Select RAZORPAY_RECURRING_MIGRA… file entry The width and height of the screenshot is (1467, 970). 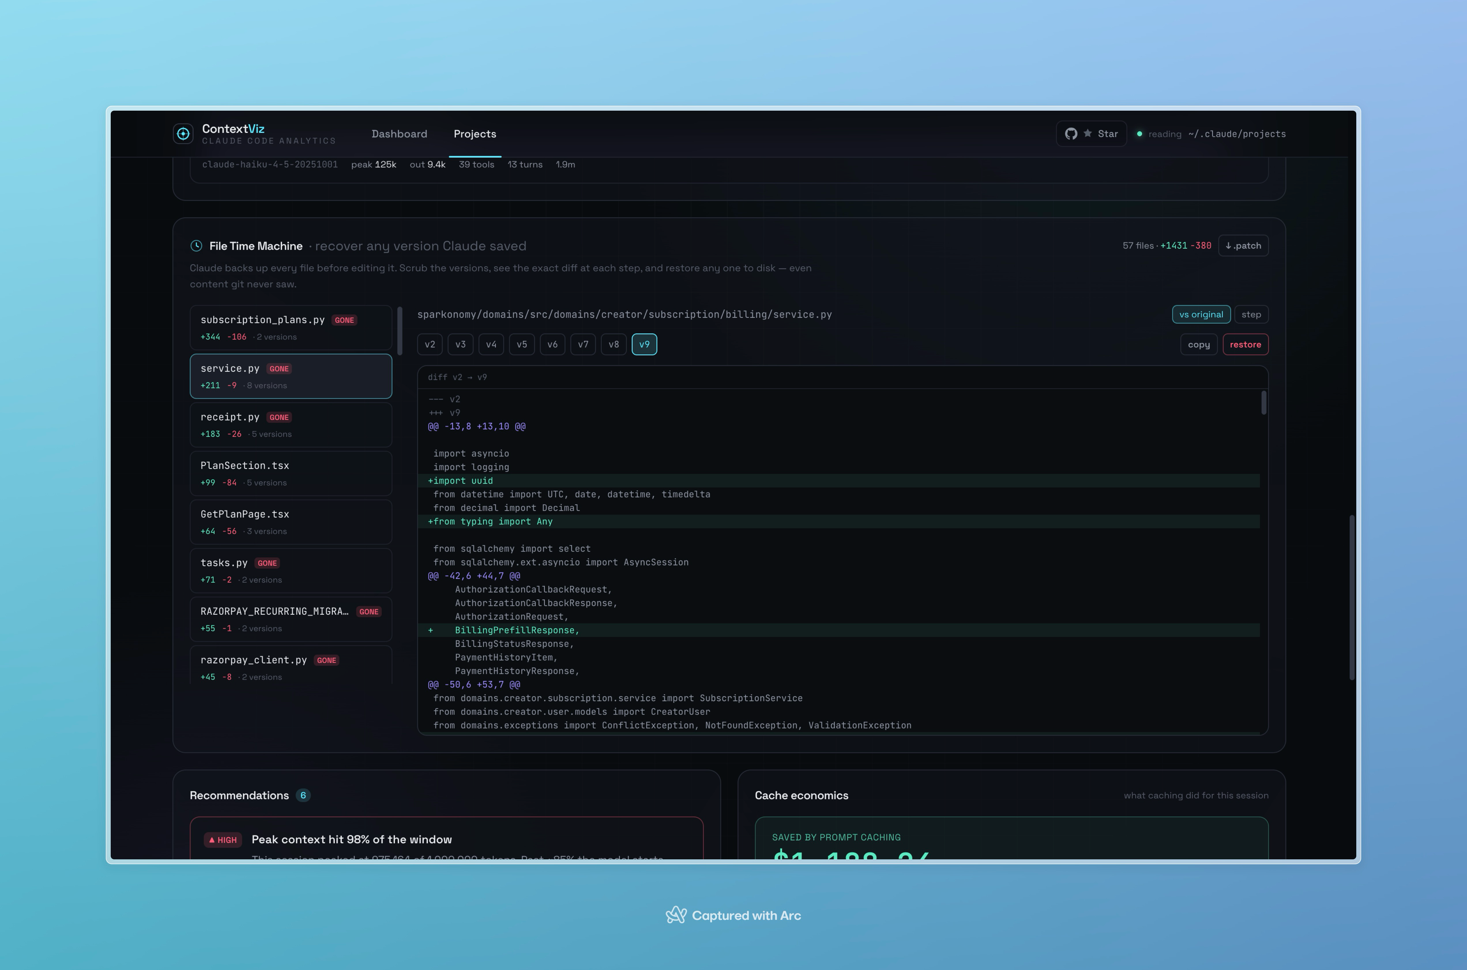point(291,619)
